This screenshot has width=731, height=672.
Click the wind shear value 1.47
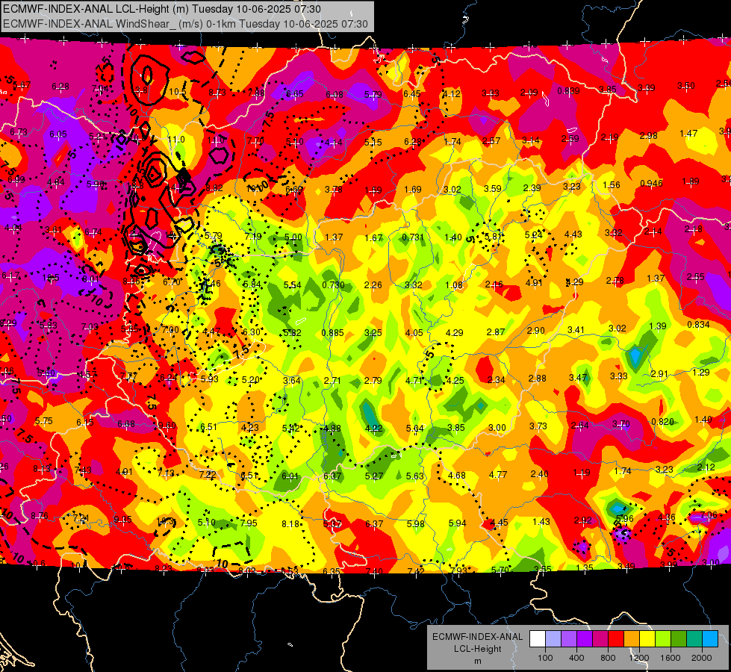[x=688, y=134]
